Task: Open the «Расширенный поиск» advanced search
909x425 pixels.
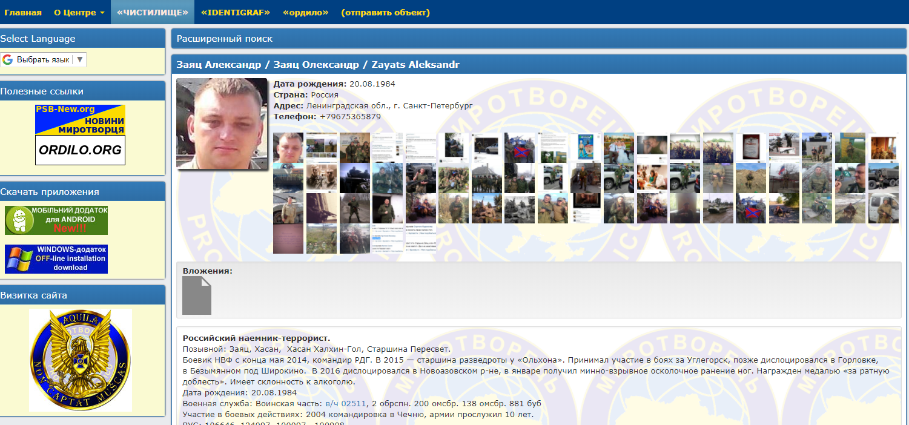Action: point(225,39)
